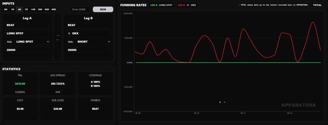Click the RUN button
Viewport: 328px width, 125px height.
tap(103, 9)
